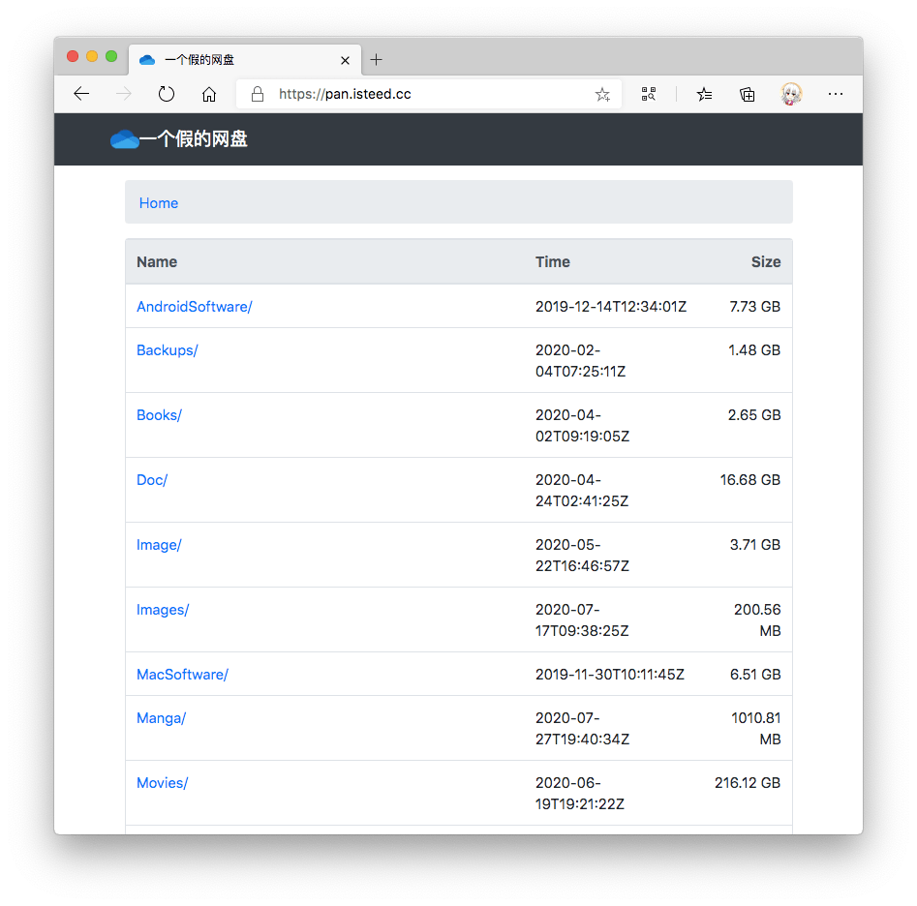917x906 pixels.
Task: Click the page refresh icon
Action: 167,94
